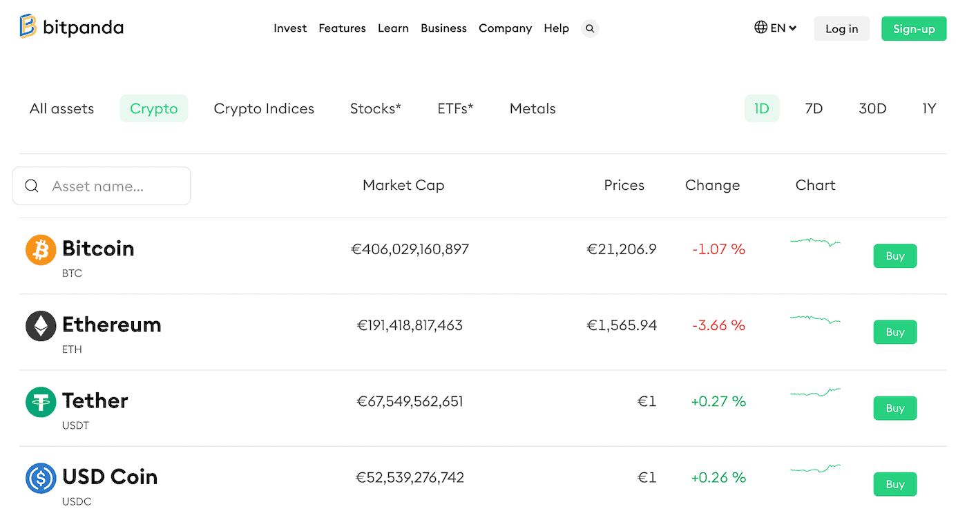Click the -1.07 % Bitcoin change
The height and width of the screenshot is (520, 967).
[x=718, y=249]
